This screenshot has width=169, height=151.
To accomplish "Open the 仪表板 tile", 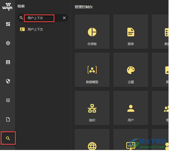I will [x=92, y=32].
